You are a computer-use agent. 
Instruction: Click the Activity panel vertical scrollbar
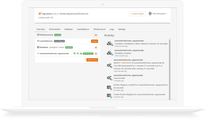click(x=170, y=68)
